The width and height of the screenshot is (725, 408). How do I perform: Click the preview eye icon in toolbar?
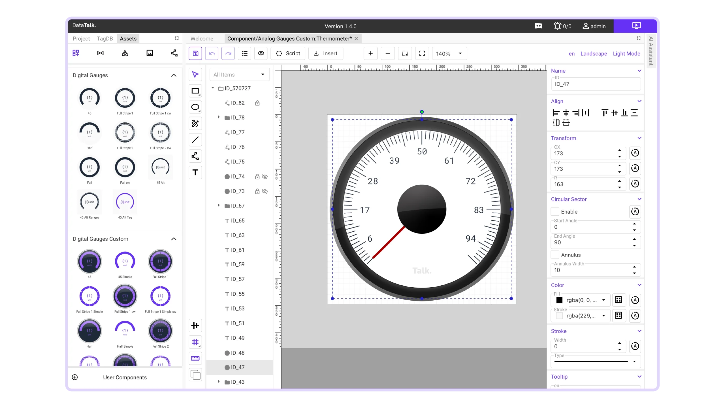coord(261,53)
